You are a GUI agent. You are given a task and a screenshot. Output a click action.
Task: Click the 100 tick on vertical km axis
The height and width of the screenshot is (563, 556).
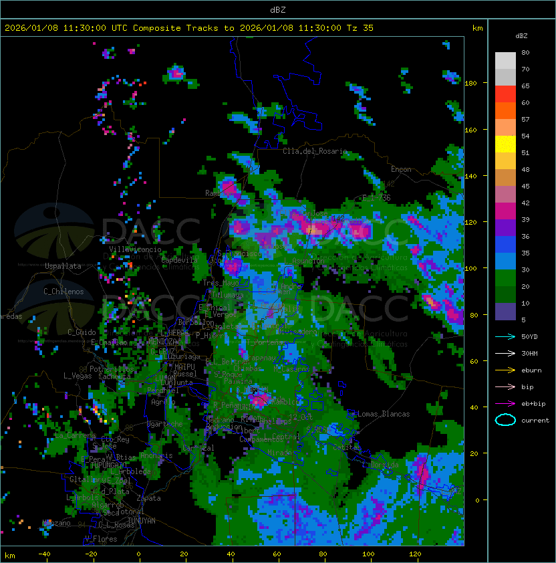(x=470, y=269)
